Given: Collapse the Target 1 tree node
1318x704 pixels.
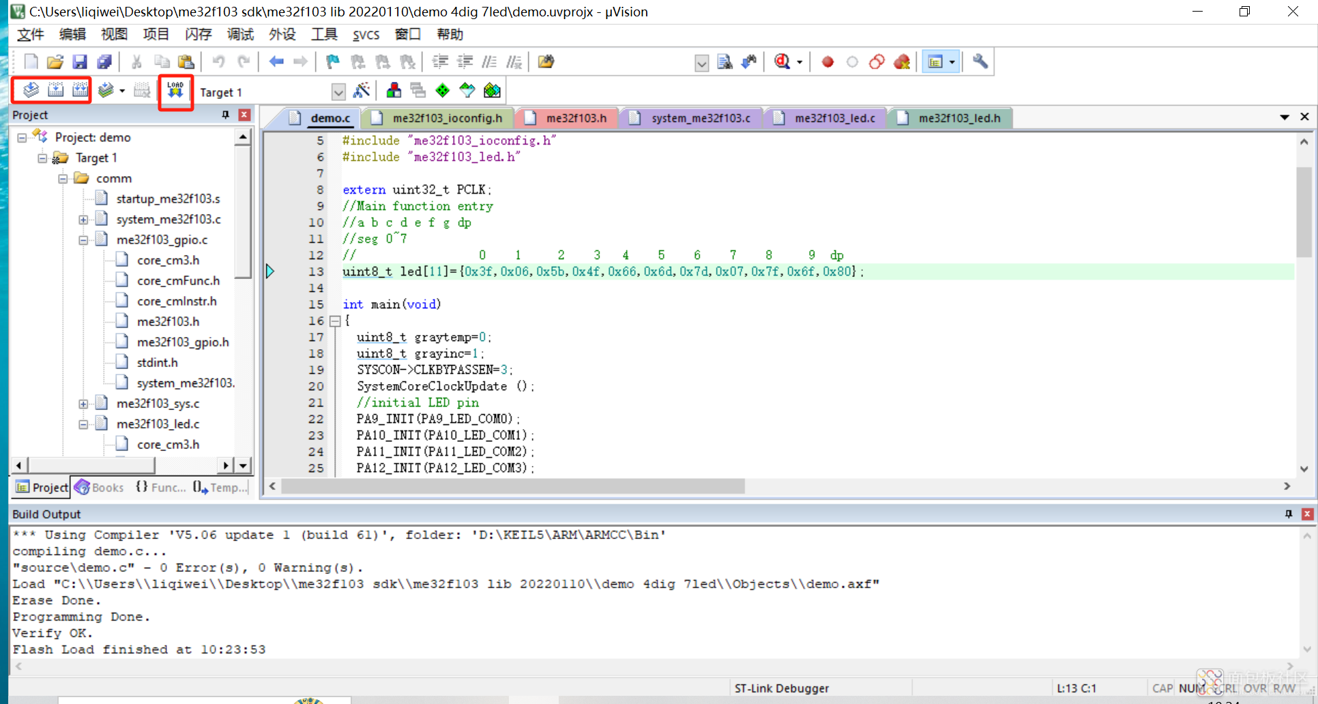Looking at the screenshot, I should (42, 158).
